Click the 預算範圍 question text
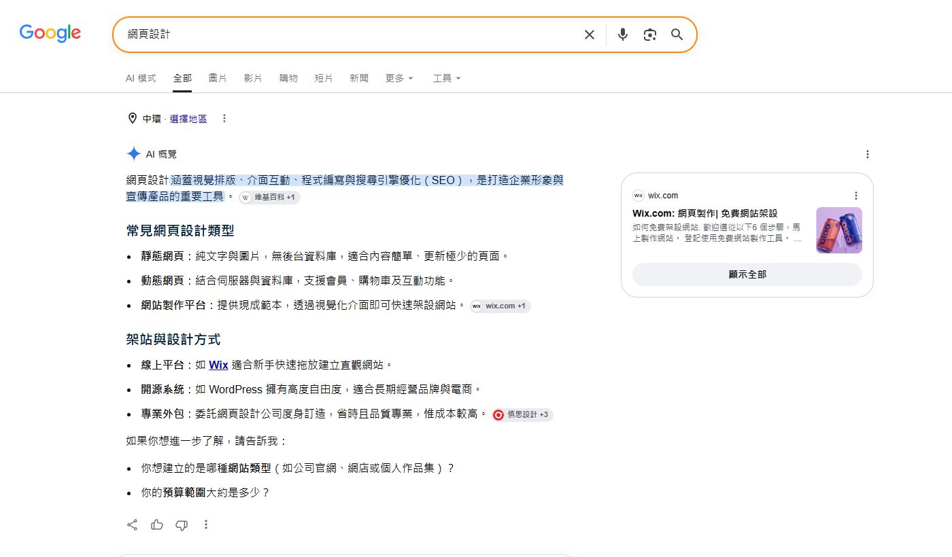952x557 pixels. coord(205,492)
